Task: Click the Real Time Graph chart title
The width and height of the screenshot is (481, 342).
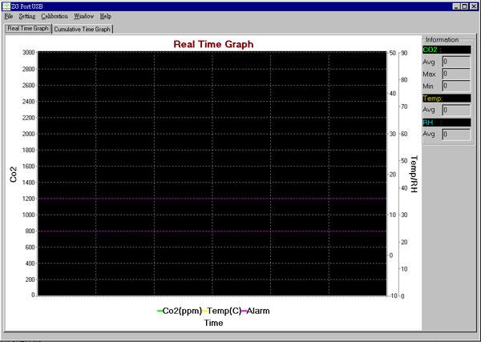Action: pos(213,44)
